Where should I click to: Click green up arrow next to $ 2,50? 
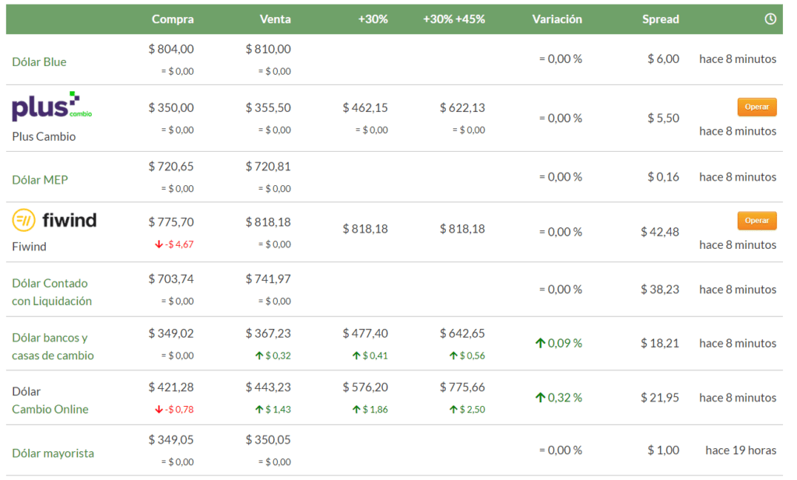tap(453, 409)
